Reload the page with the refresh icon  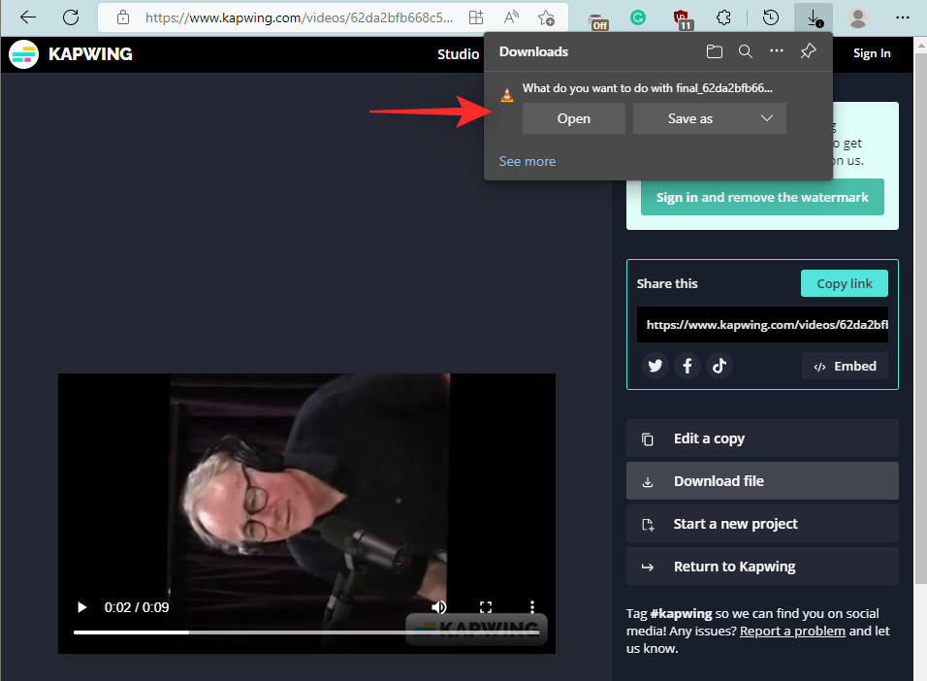point(71,17)
